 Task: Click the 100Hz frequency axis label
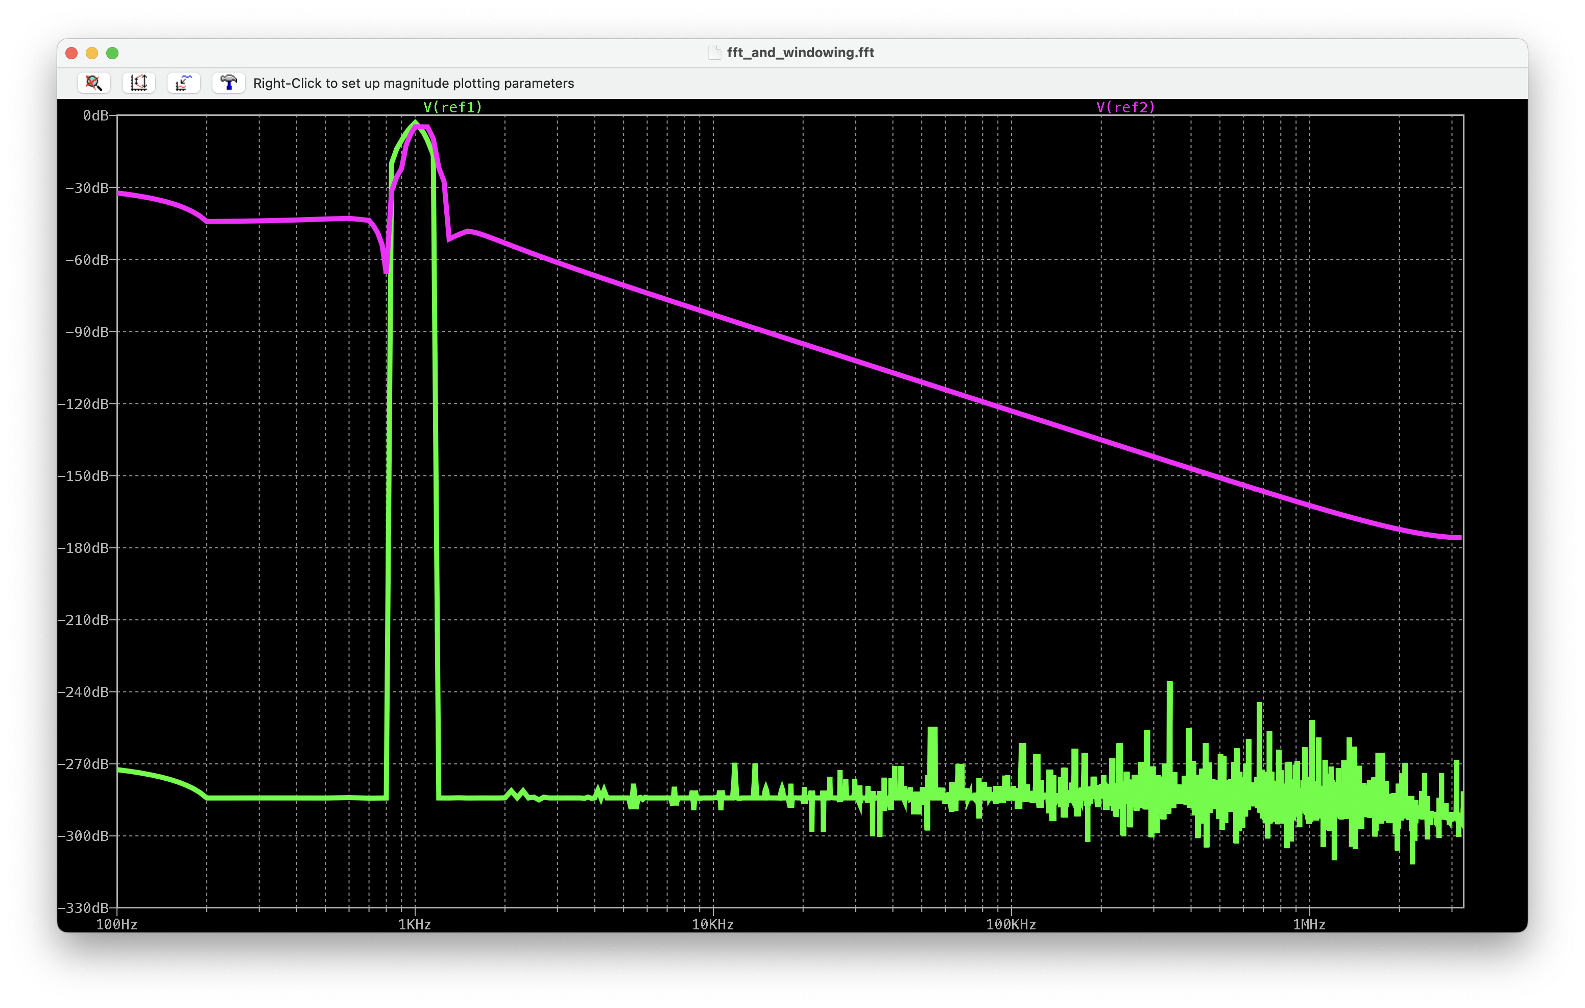pyautogui.click(x=116, y=924)
